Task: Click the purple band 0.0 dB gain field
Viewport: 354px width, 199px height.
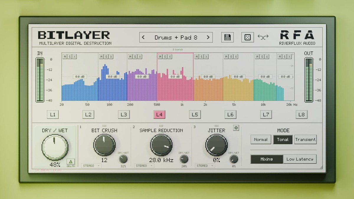Action: pyautogui.click(x=142, y=77)
